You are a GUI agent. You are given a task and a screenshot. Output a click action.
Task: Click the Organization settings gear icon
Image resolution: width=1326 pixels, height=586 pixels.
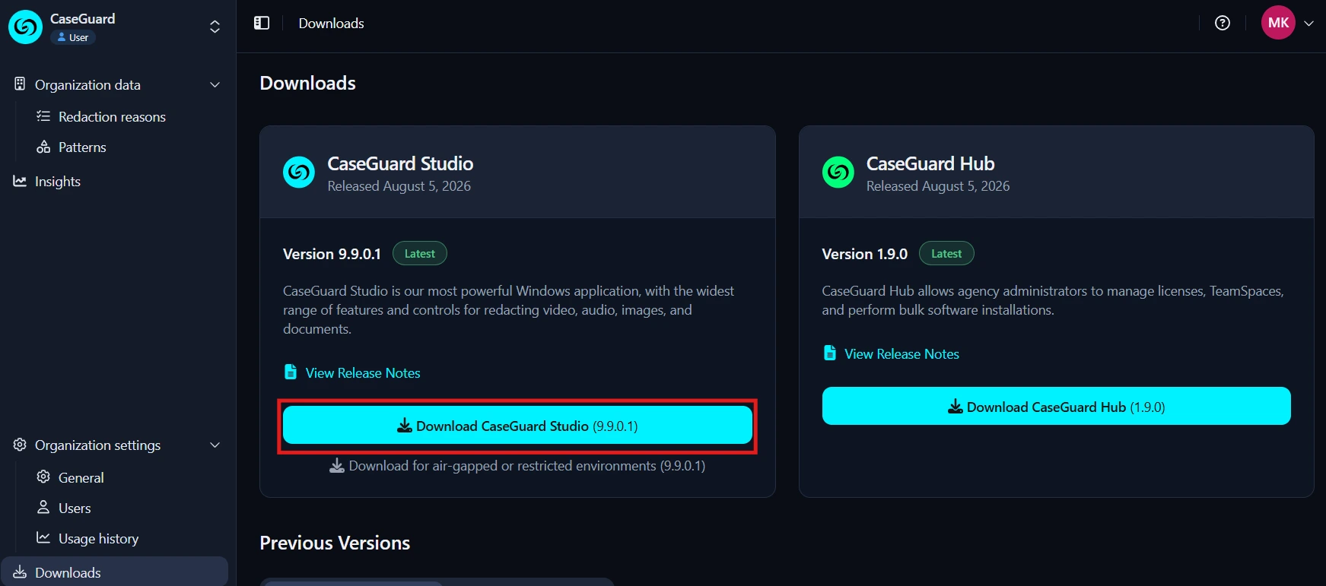tap(20, 445)
